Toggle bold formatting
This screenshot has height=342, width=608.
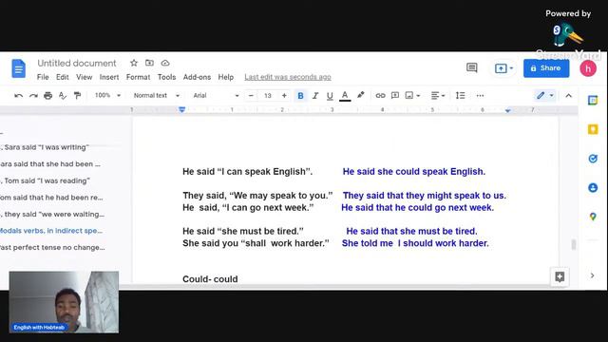tap(300, 95)
